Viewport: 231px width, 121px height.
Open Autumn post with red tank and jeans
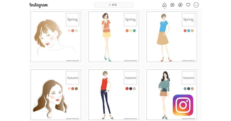click(114, 95)
